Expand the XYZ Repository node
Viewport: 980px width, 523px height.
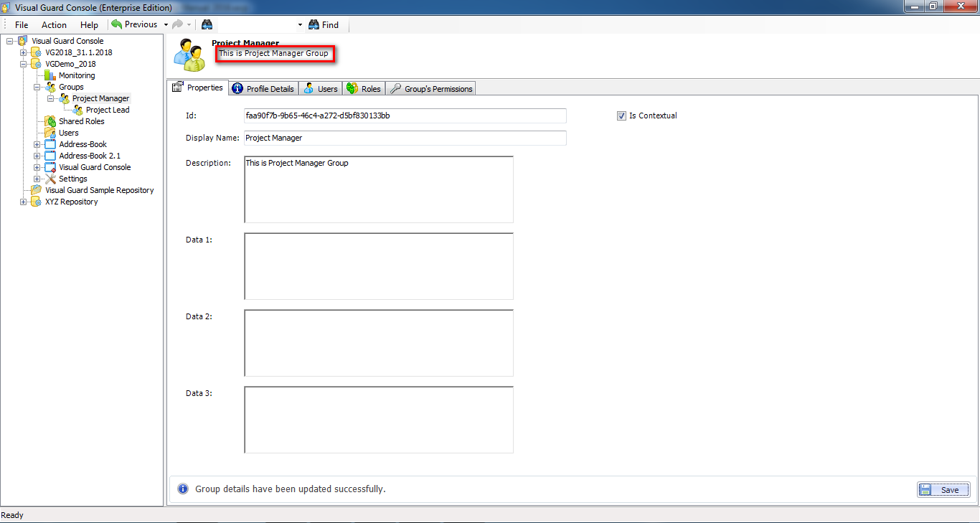click(x=23, y=202)
